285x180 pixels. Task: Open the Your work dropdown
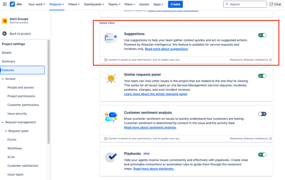coord(37,4)
